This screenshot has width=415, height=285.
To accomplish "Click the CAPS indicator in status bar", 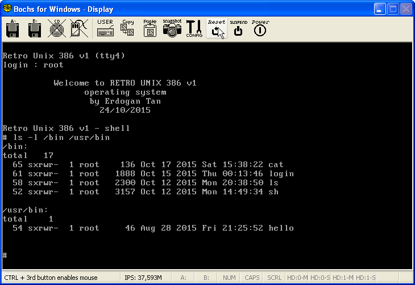I will (x=252, y=278).
